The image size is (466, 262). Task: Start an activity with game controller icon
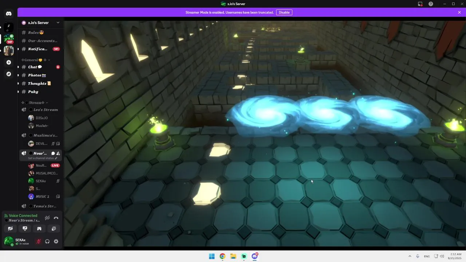[39, 229]
